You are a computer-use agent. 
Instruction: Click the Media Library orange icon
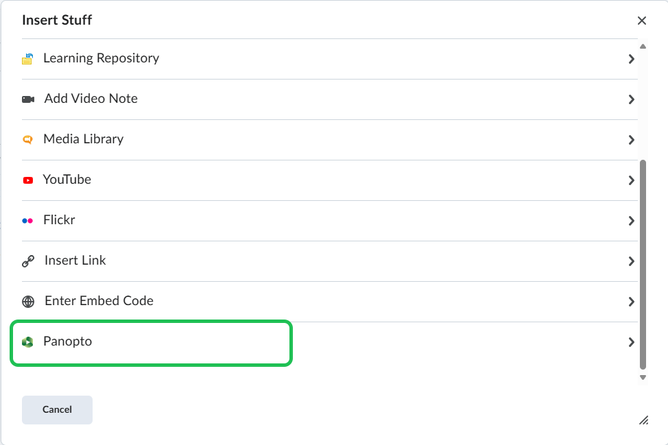tap(27, 139)
